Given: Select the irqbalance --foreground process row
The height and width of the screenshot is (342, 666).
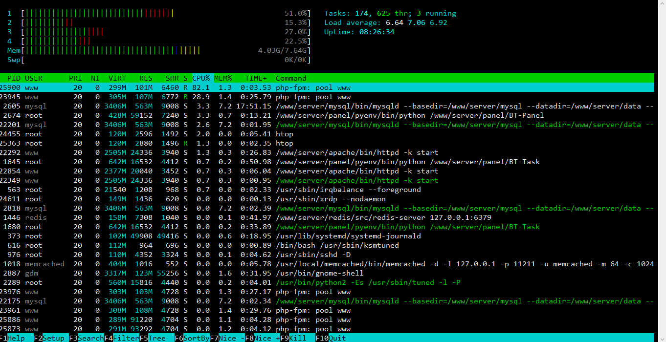Looking at the screenshot, I should click(x=327, y=190).
